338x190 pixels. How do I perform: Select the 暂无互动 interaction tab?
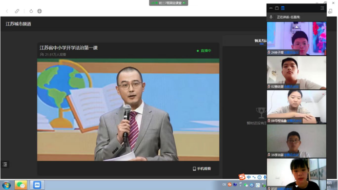[260, 41]
